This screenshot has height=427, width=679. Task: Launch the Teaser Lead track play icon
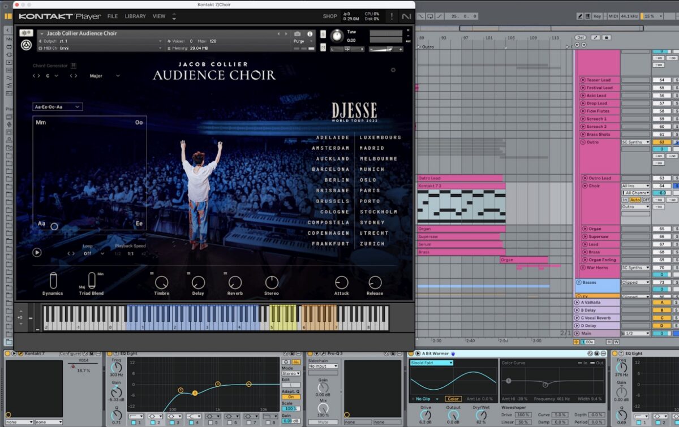[x=582, y=80]
